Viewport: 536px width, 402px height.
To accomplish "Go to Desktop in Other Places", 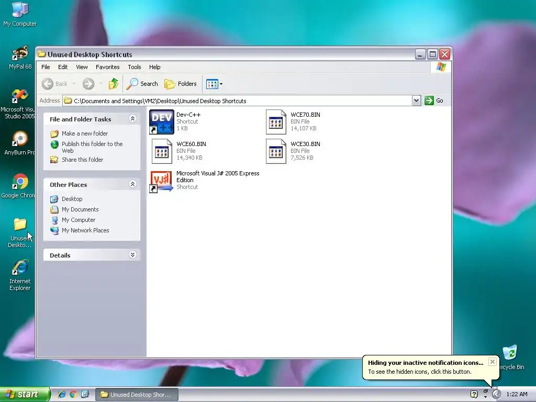I will point(72,199).
